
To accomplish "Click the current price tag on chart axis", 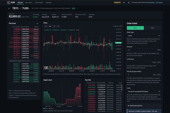I will click(x=118, y=43).
